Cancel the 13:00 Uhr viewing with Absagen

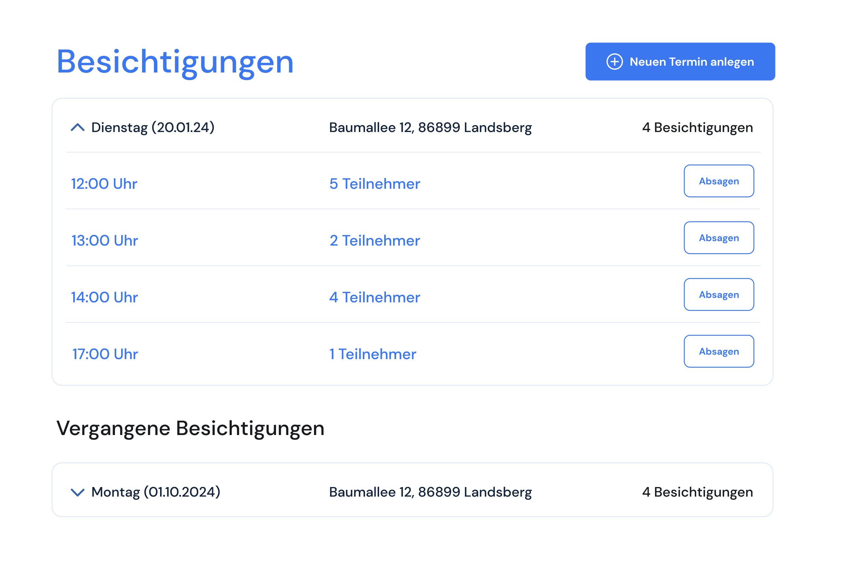pyautogui.click(x=718, y=238)
